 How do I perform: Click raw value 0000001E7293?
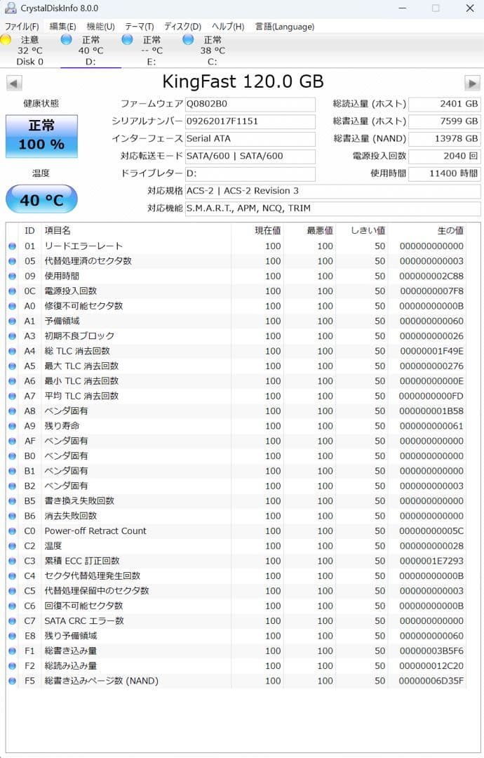pos(431,561)
